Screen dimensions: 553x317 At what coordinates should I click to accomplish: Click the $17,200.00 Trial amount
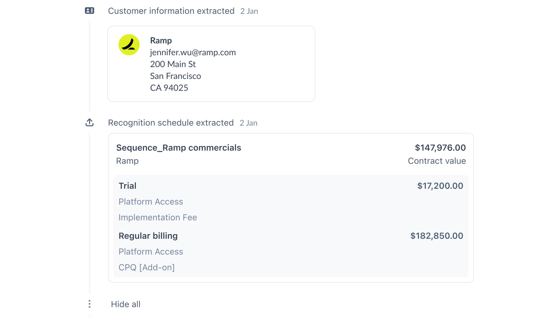[x=440, y=186]
